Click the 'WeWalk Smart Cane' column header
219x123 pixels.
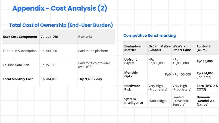[x=183, y=48]
